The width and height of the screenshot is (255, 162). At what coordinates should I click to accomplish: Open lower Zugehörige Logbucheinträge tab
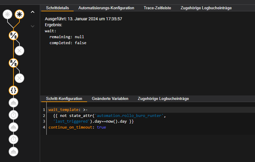tap(163, 98)
